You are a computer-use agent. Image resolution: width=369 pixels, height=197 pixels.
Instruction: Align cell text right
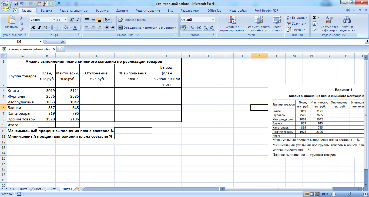[x=99, y=28]
